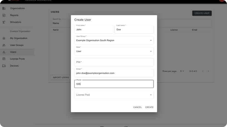Screen dimensions: 227x127
Task: Expand the User Group dropdown
Action: pos(114,40)
